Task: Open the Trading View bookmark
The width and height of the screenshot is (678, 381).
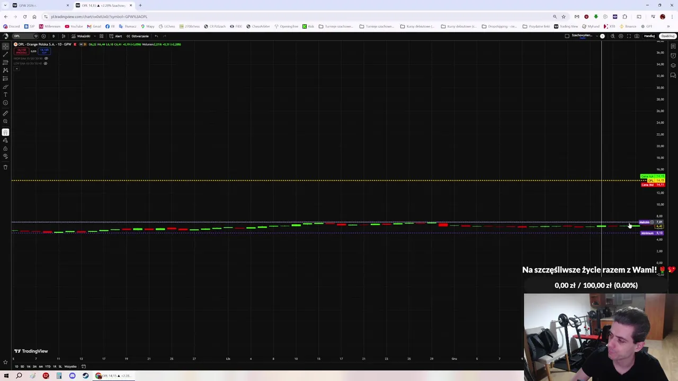Action: coord(566,26)
